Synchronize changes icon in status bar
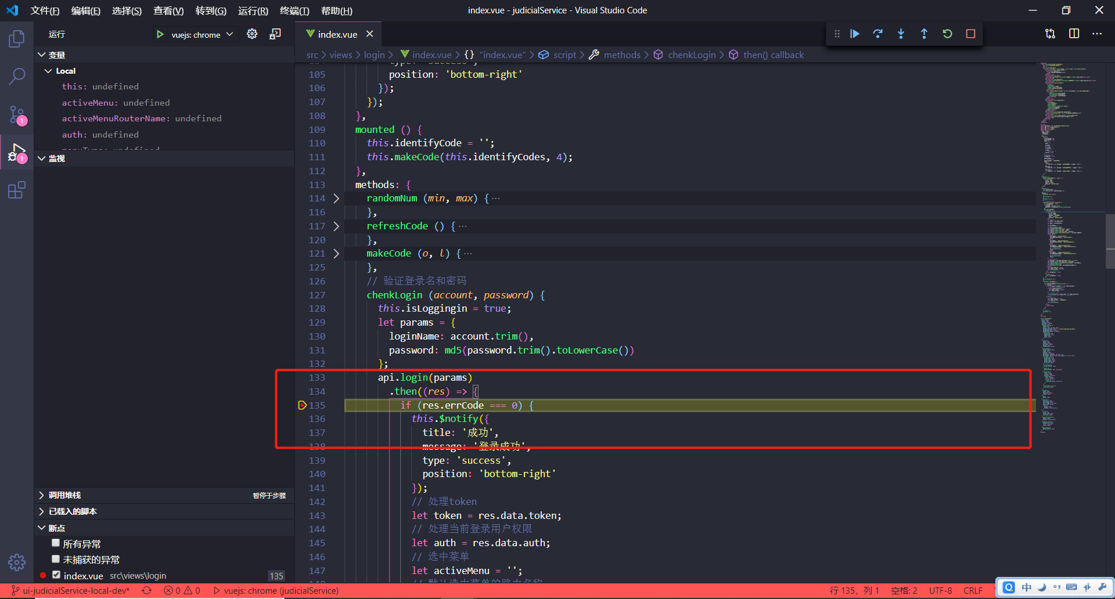Viewport: 1115px width, 599px height. pyautogui.click(x=147, y=591)
